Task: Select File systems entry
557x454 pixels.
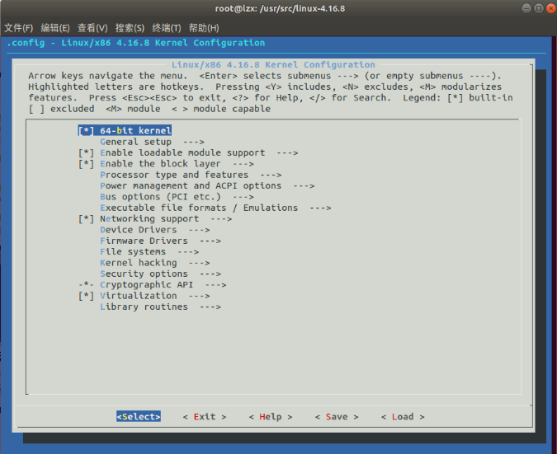Action: [133, 252]
